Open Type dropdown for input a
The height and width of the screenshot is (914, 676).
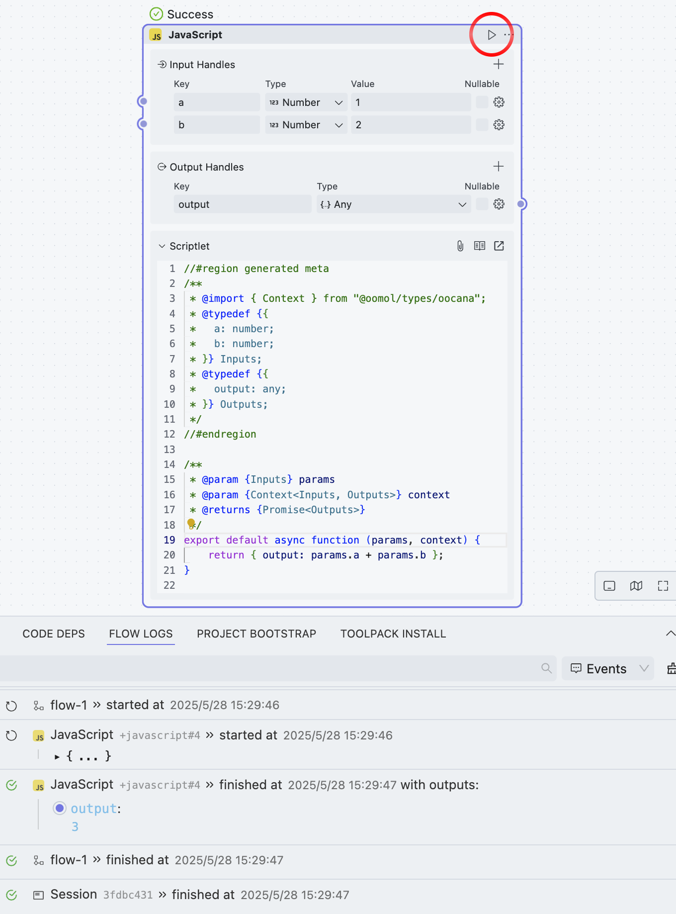[306, 102]
